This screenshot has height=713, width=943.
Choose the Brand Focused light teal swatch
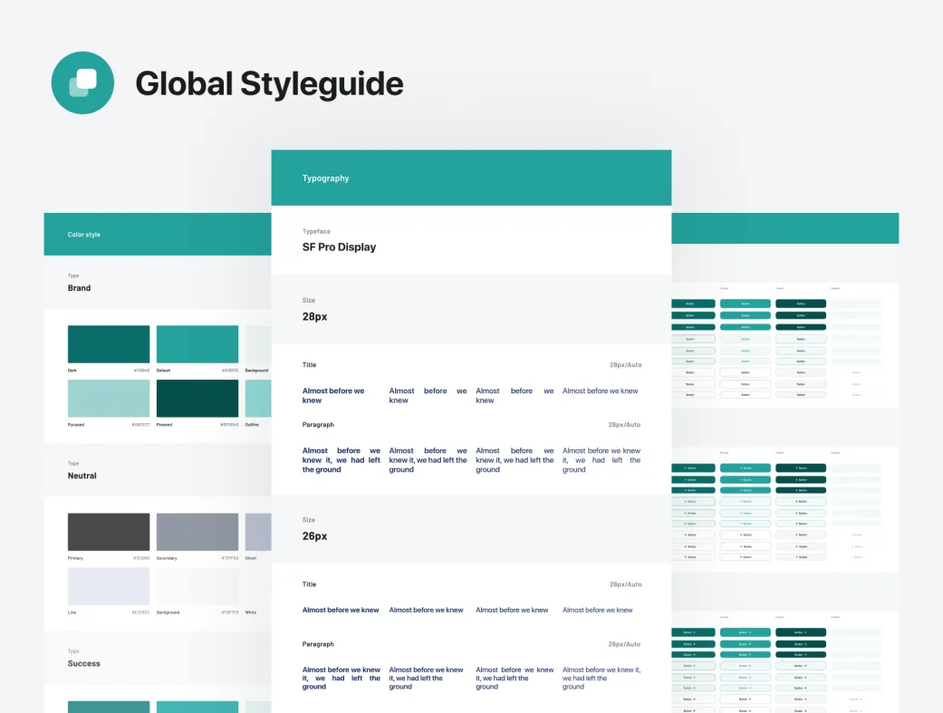pos(109,398)
